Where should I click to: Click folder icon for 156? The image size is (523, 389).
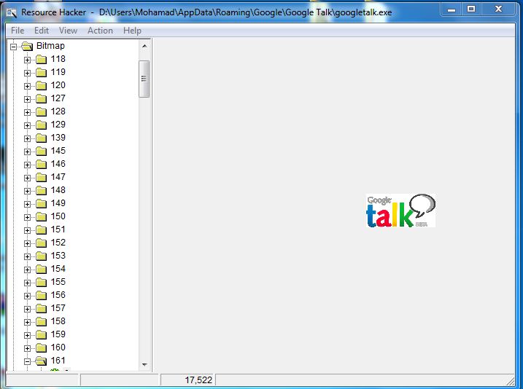41,296
